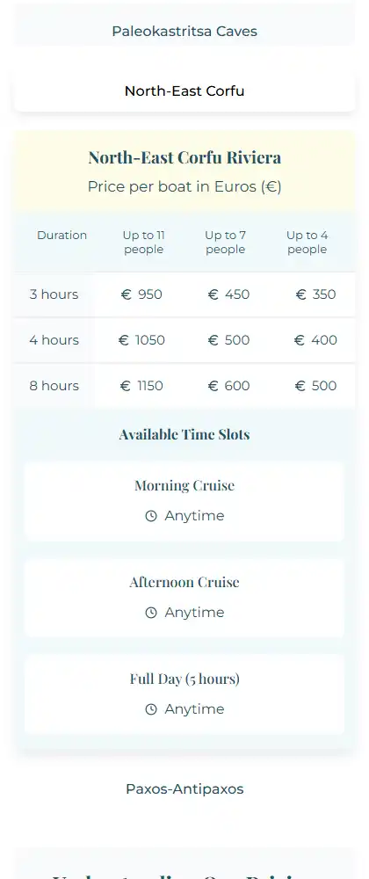
Task: Click clock icon under Morning Cruise
Action: point(150,516)
